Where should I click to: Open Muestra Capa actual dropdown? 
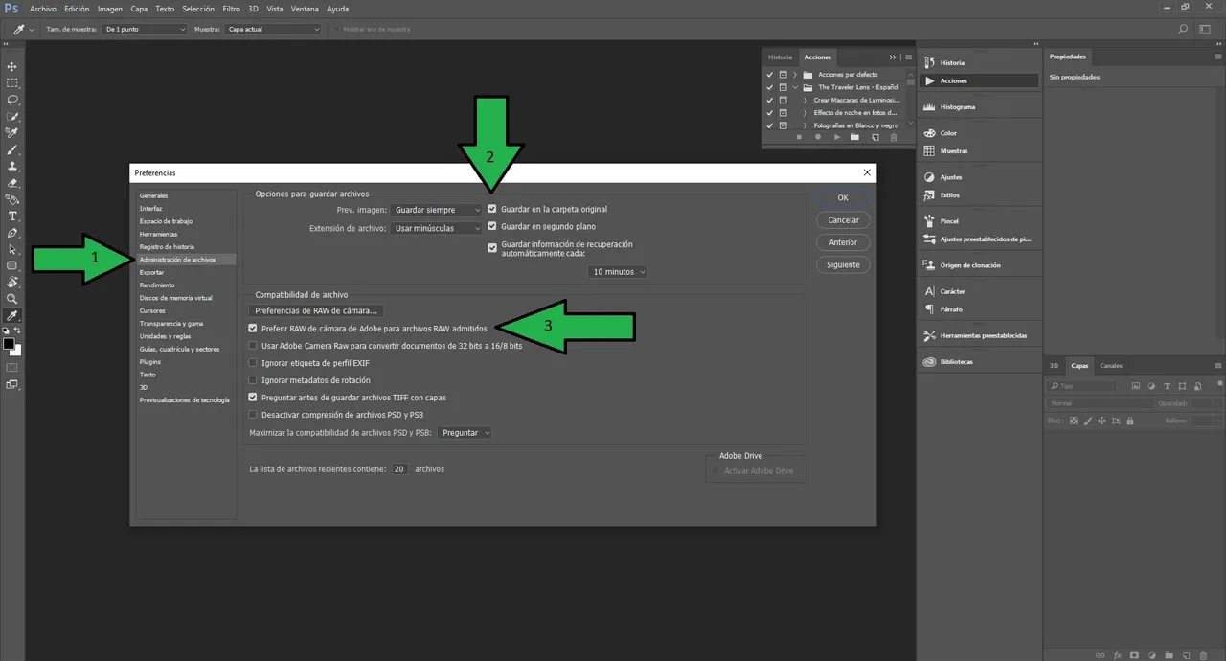[273, 29]
